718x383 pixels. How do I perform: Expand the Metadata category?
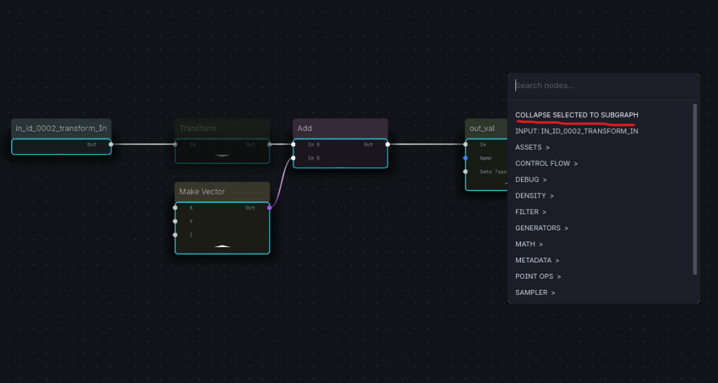pos(537,260)
